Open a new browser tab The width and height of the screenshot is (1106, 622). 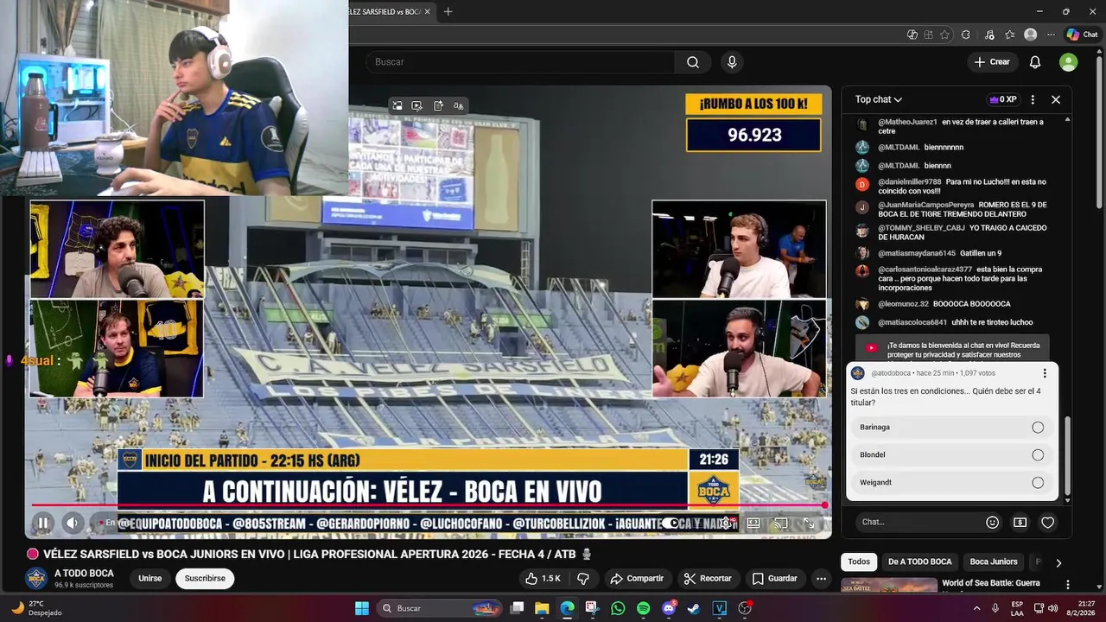448,11
